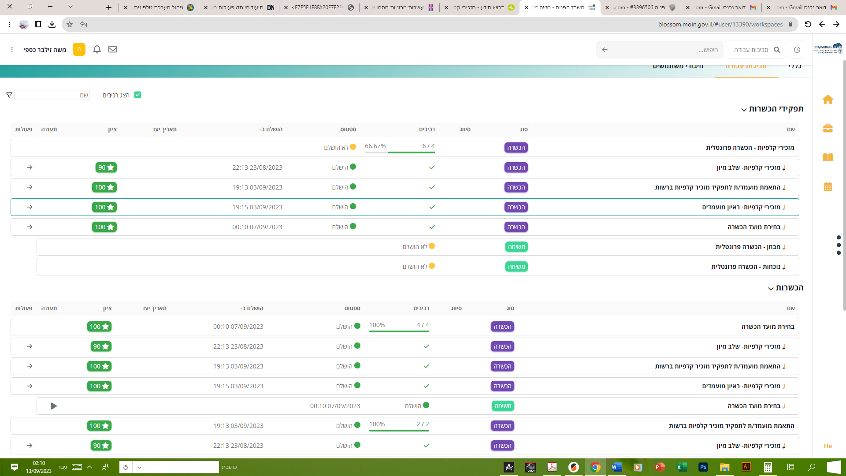
Task: Switch language with He link
Action: (827, 446)
